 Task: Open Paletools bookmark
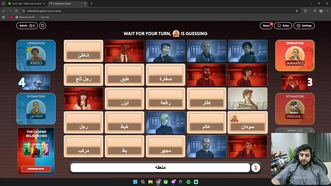pyautogui.click(x=25, y=17)
